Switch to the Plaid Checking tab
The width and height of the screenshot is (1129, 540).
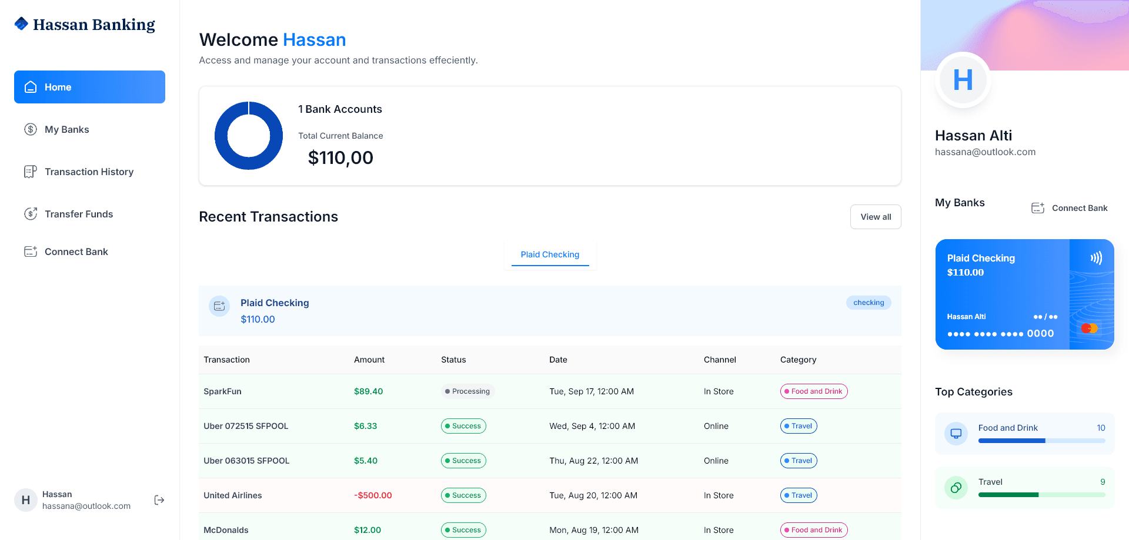pos(549,254)
